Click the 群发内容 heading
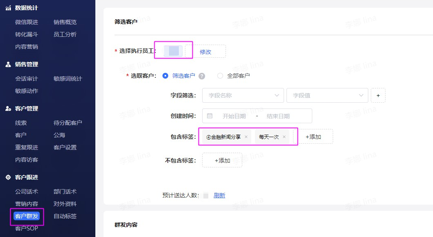This screenshot has height=237, width=433. click(x=126, y=225)
